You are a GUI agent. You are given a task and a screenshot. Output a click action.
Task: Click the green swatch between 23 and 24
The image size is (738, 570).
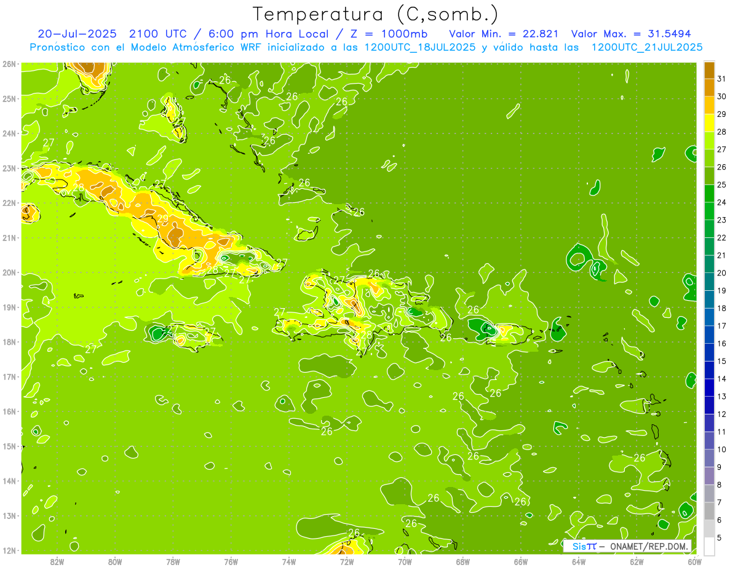[709, 212]
